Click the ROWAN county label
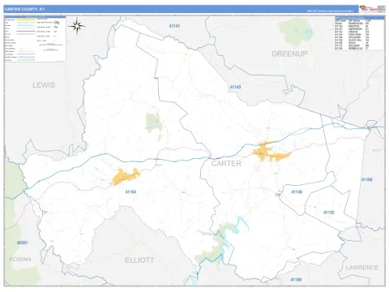The image size is (389, 292). click(x=20, y=260)
